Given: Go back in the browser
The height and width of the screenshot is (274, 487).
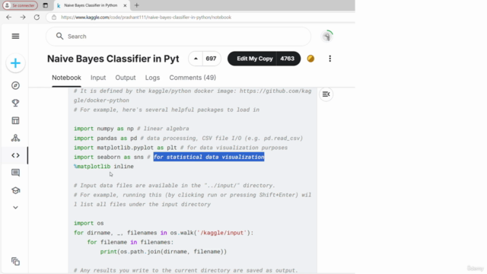Looking at the screenshot, I should [x=8, y=17].
